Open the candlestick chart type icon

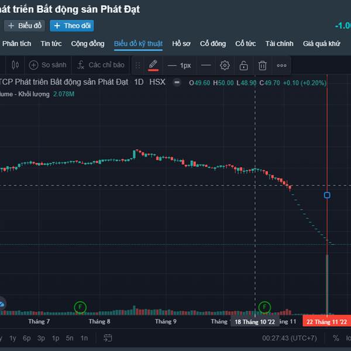[x=15, y=65]
